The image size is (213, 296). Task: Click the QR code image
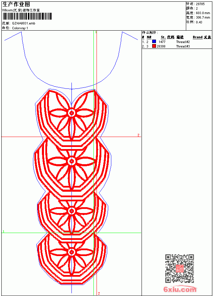[179, 268]
